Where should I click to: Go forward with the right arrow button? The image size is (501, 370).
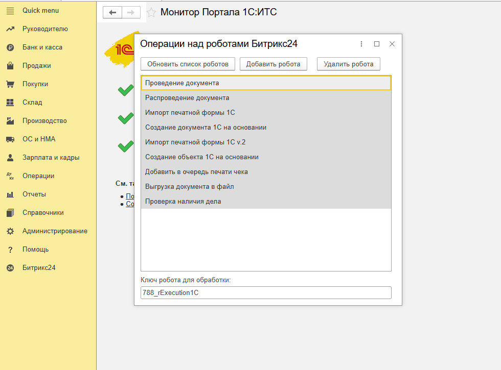130,12
